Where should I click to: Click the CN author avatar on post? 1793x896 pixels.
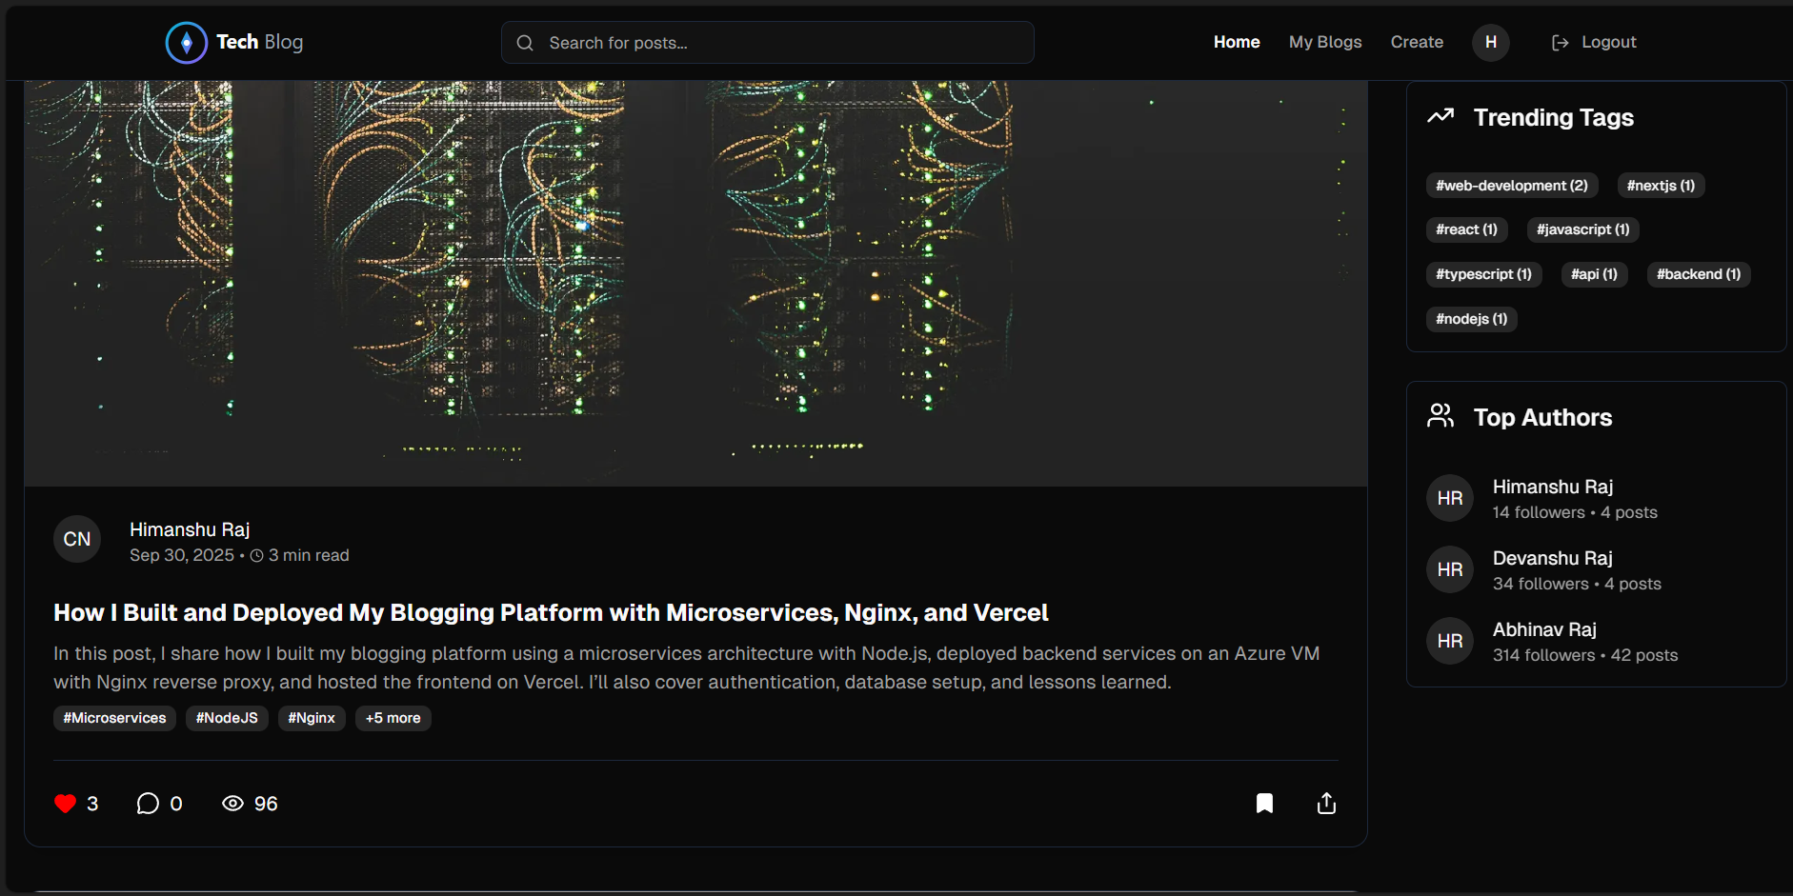[77, 540]
